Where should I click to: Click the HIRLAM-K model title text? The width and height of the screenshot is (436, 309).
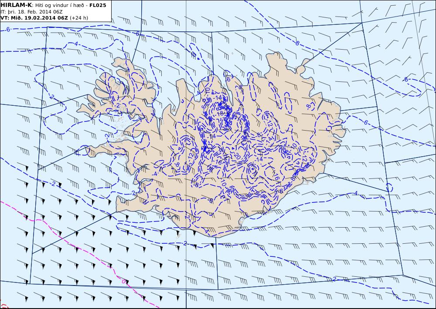(x=16, y=5)
